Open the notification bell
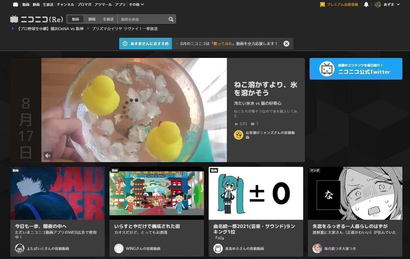410x259 pixels. click(x=366, y=4)
